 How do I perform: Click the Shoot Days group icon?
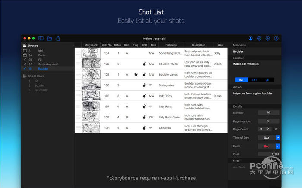25,76
